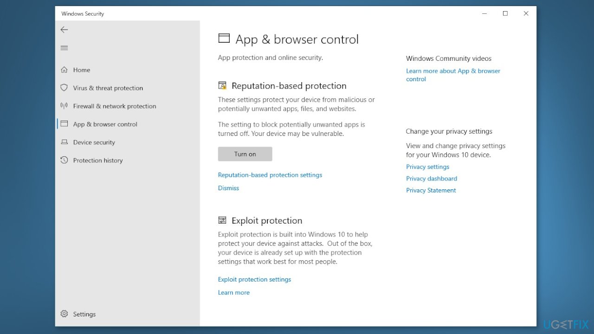Select Protection history in the sidebar menu
The width and height of the screenshot is (594, 334).
[x=97, y=160]
